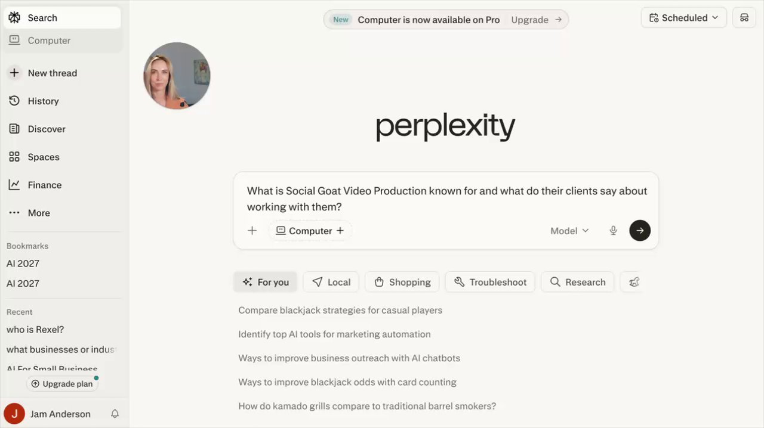Open notifications bell icon
The image size is (764, 428).
tap(115, 414)
